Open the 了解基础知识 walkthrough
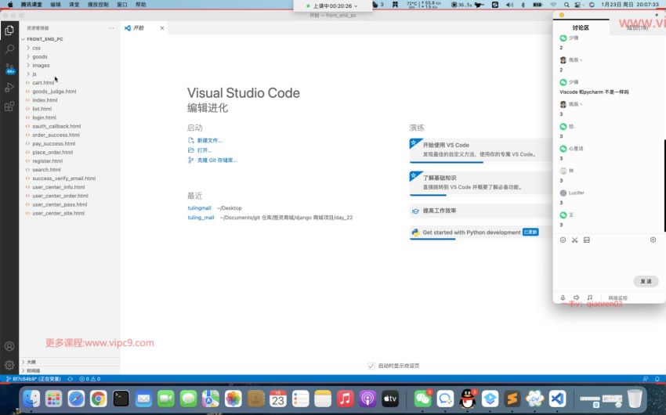Screen dimensions: 666x415 481,182
